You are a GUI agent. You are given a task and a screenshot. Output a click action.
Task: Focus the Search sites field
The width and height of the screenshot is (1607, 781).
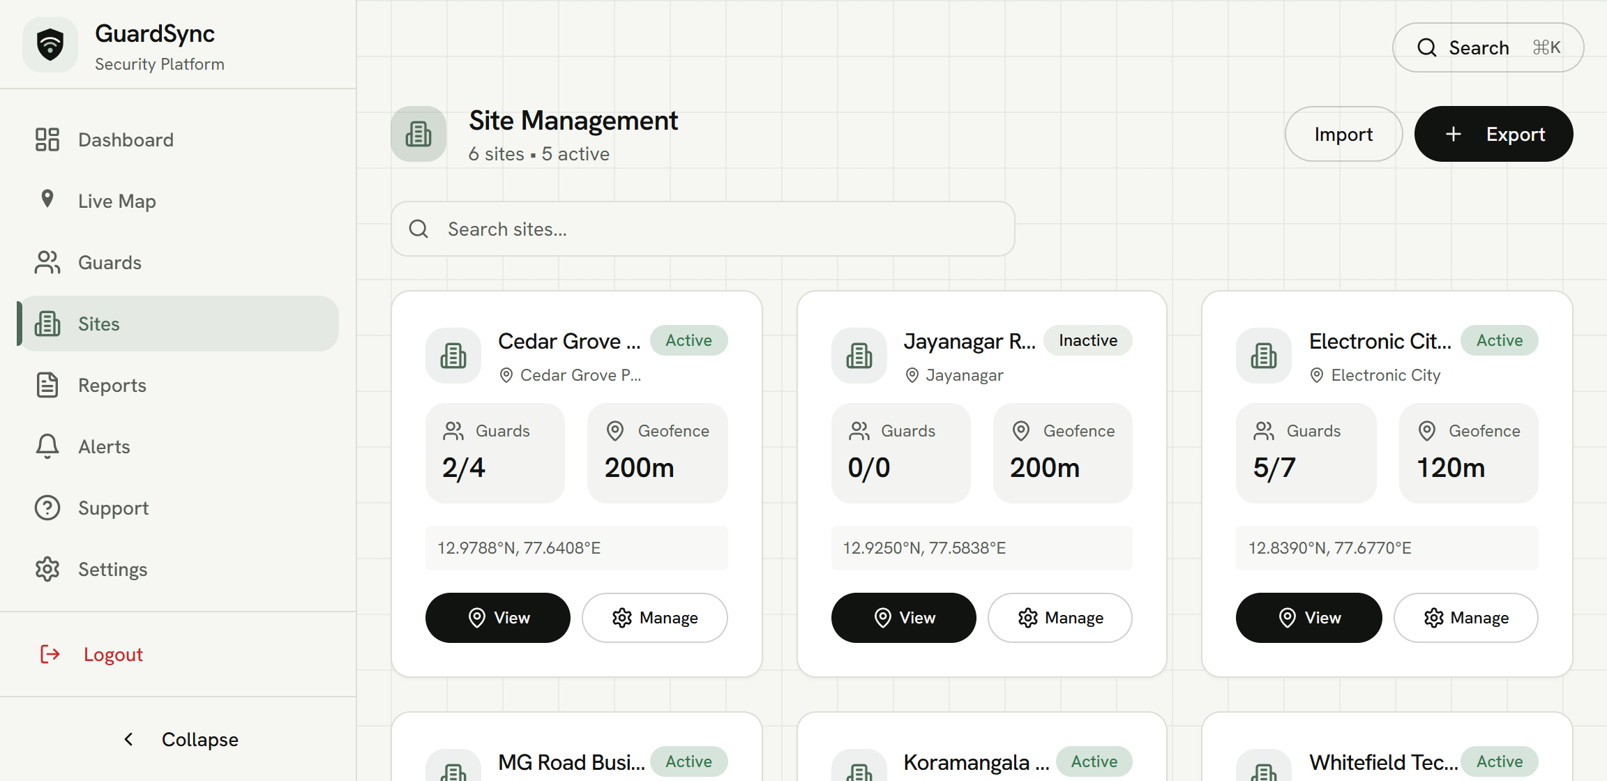click(x=703, y=229)
